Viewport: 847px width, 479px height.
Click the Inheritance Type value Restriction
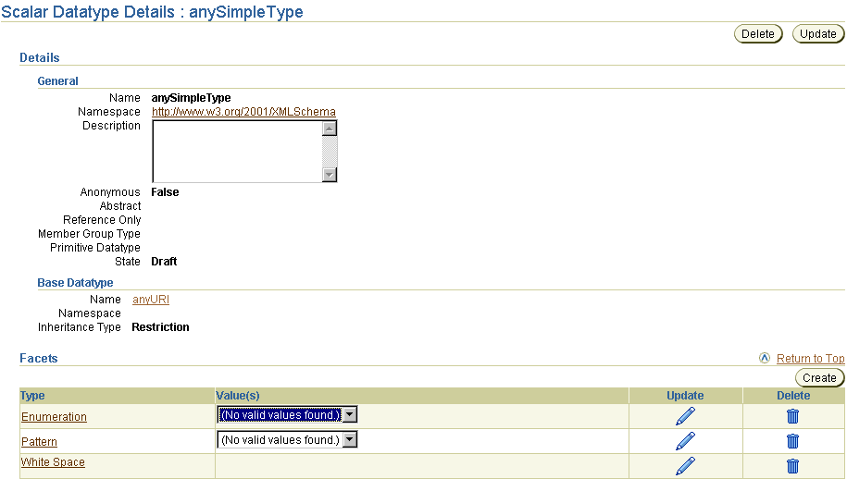tap(160, 327)
